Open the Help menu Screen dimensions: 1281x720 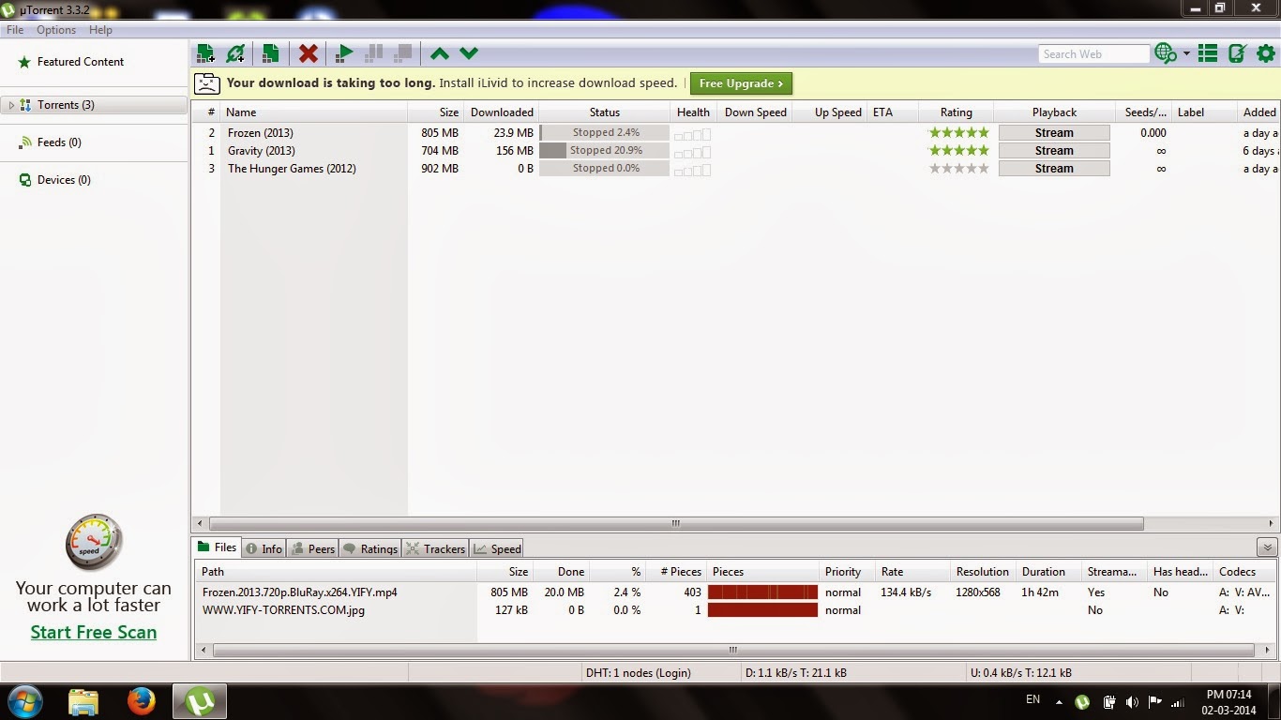click(x=100, y=30)
